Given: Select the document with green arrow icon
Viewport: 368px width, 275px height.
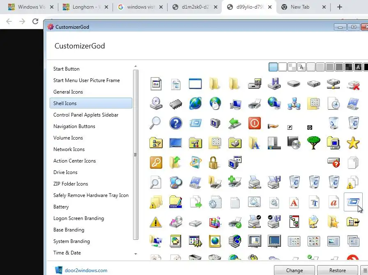Looking at the screenshot, I should click(196, 202).
